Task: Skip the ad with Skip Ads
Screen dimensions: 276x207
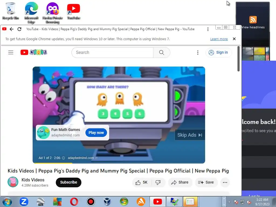Action: 190,135
